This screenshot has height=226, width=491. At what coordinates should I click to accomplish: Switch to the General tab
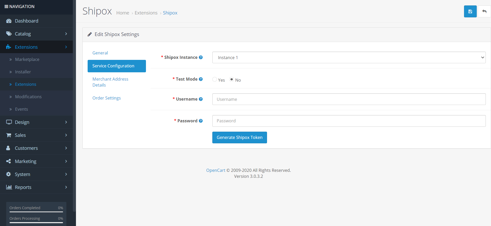pyautogui.click(x=100, y=53)
